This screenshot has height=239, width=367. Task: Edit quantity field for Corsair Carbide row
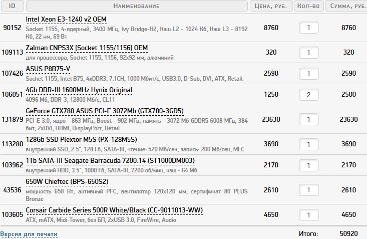click(x=308, y=215)
